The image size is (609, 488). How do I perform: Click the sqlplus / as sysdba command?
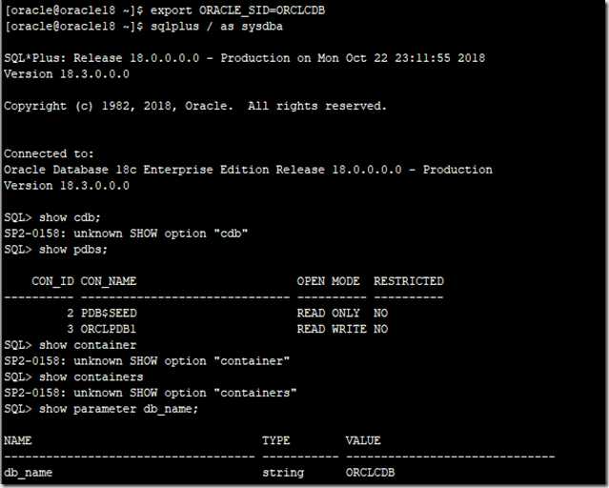tap(216, 27)
